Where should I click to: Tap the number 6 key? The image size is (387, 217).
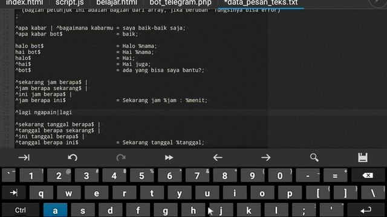pos(169,175)
